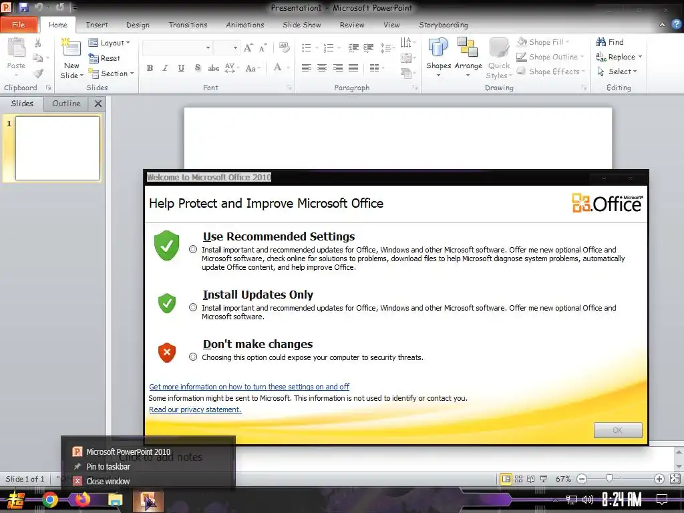Switch to Animations ribbon tab
684x513 pixels.
tap(244, 25)
